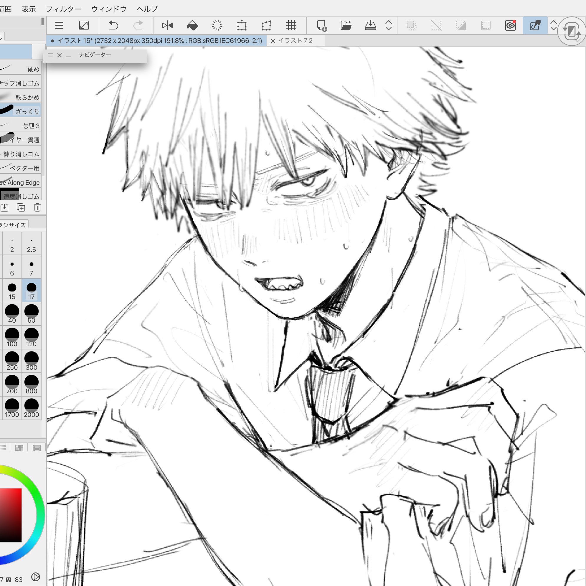Open the hamburger menu in command bar
Screen dimensions: 586x586
(59, 25)
